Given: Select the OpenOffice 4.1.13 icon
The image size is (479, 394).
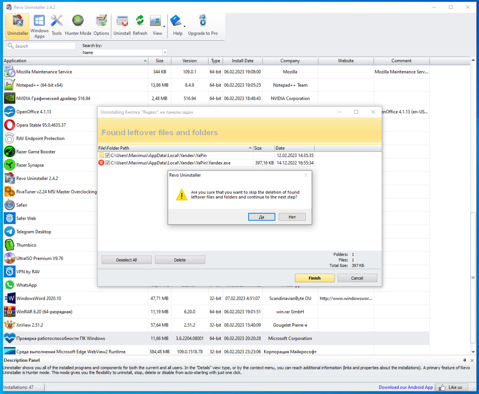Looking at the screenshot, I should tap(9, 112).
